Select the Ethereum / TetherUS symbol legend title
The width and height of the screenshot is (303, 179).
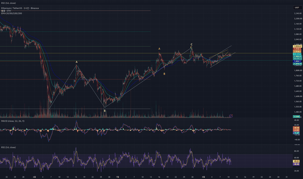(x=20, y=8)
